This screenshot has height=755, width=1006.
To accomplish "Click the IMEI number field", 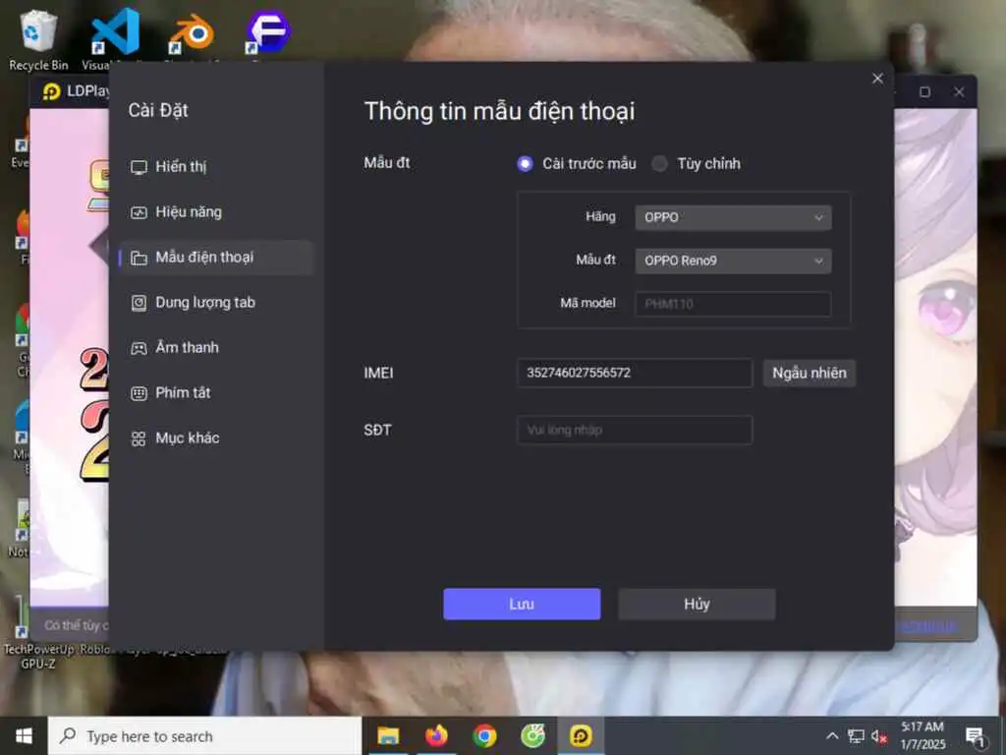I will pos(635,373).
